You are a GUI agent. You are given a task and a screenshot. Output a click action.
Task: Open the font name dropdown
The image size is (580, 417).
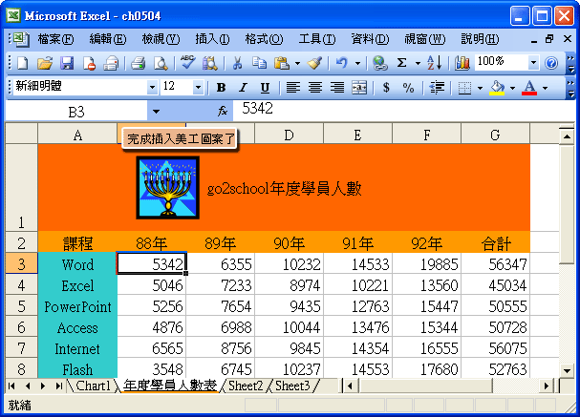(152, 87)
